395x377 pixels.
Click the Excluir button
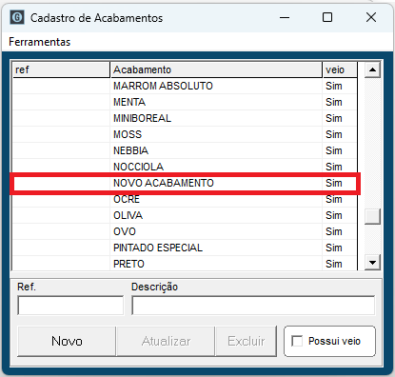point(246,341)
